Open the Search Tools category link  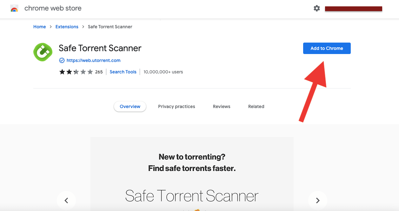click(x=123, y=72)
